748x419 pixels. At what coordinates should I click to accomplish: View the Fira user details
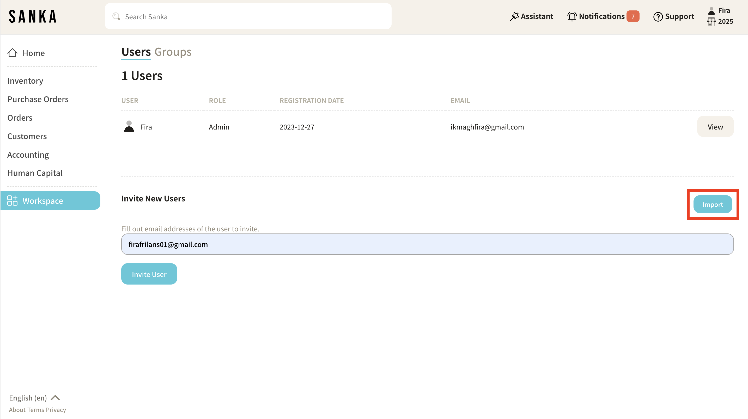point(715,127)
